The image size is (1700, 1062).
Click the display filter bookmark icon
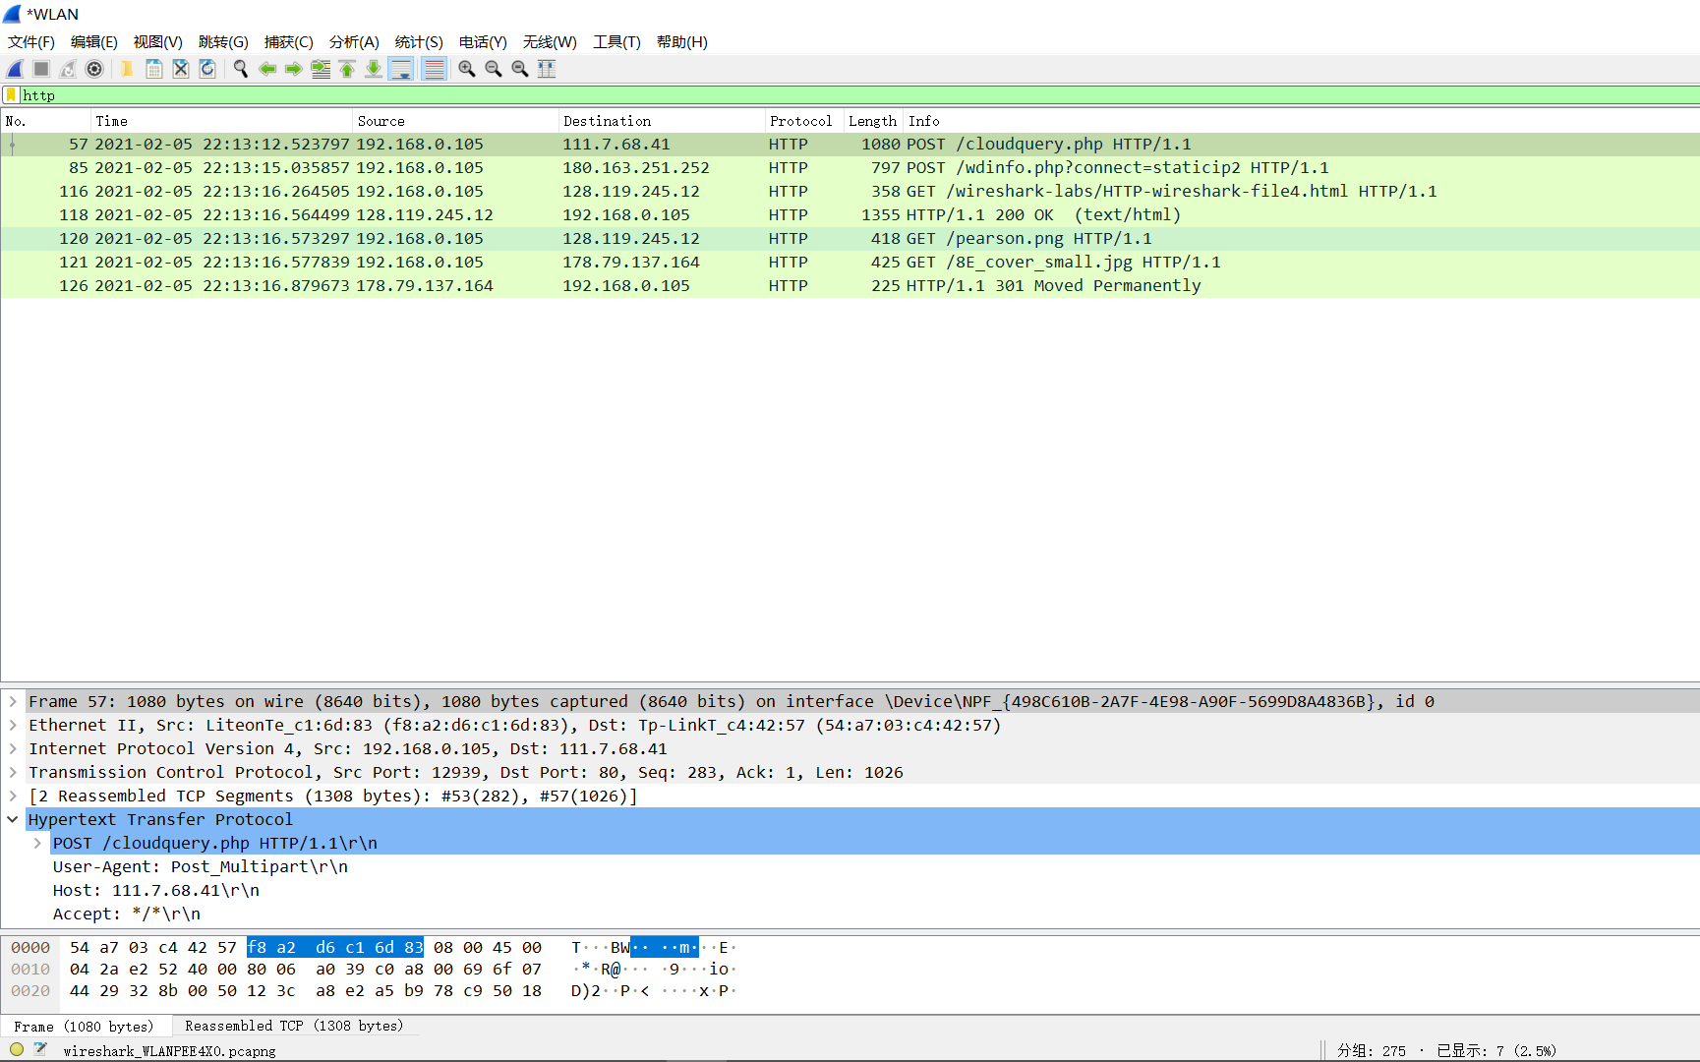pos(11,95)
